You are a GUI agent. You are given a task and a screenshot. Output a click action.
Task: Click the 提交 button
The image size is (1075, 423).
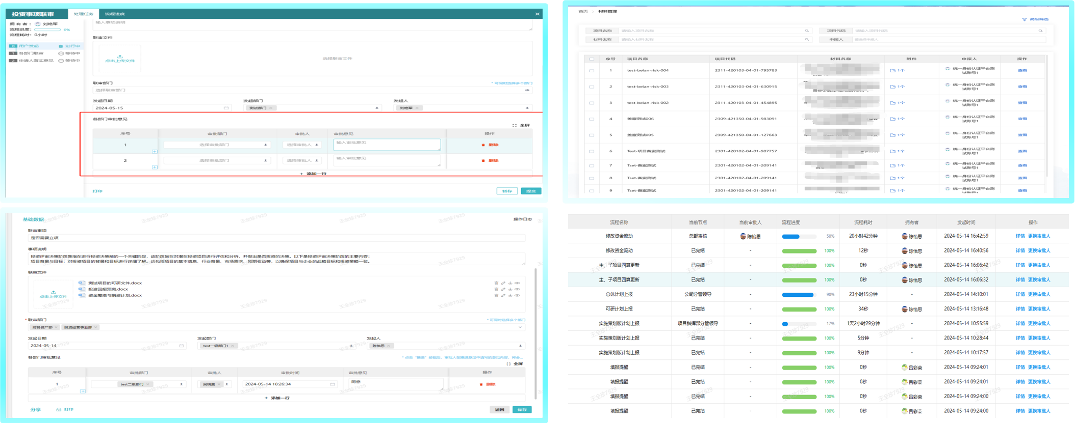click(531, 191)
